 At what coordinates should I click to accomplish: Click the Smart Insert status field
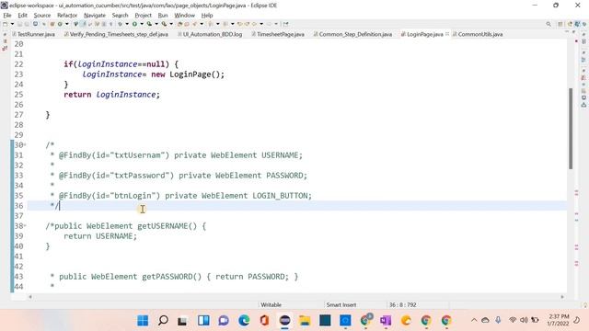(341, 304)
